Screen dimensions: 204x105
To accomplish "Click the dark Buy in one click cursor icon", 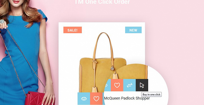I will [142, 85].
